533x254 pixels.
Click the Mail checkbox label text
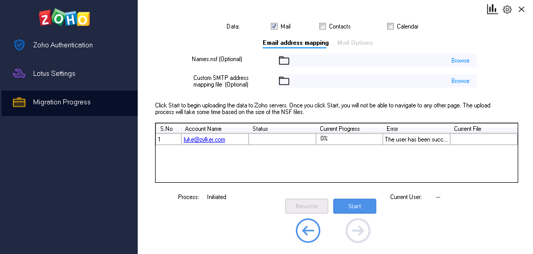286,26
